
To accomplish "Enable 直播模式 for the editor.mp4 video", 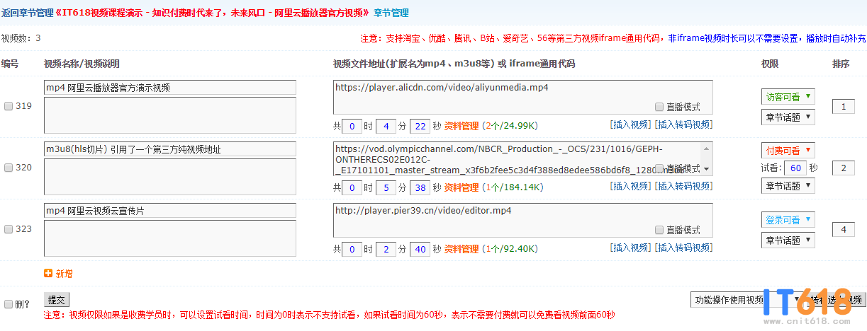I will click(659, 230).
